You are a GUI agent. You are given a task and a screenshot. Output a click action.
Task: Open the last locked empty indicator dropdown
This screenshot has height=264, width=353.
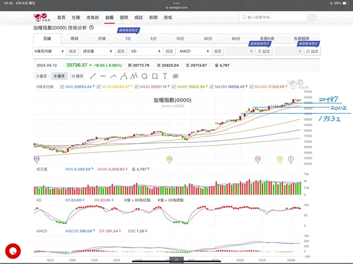pyautogui.click(x=289, y=51)
